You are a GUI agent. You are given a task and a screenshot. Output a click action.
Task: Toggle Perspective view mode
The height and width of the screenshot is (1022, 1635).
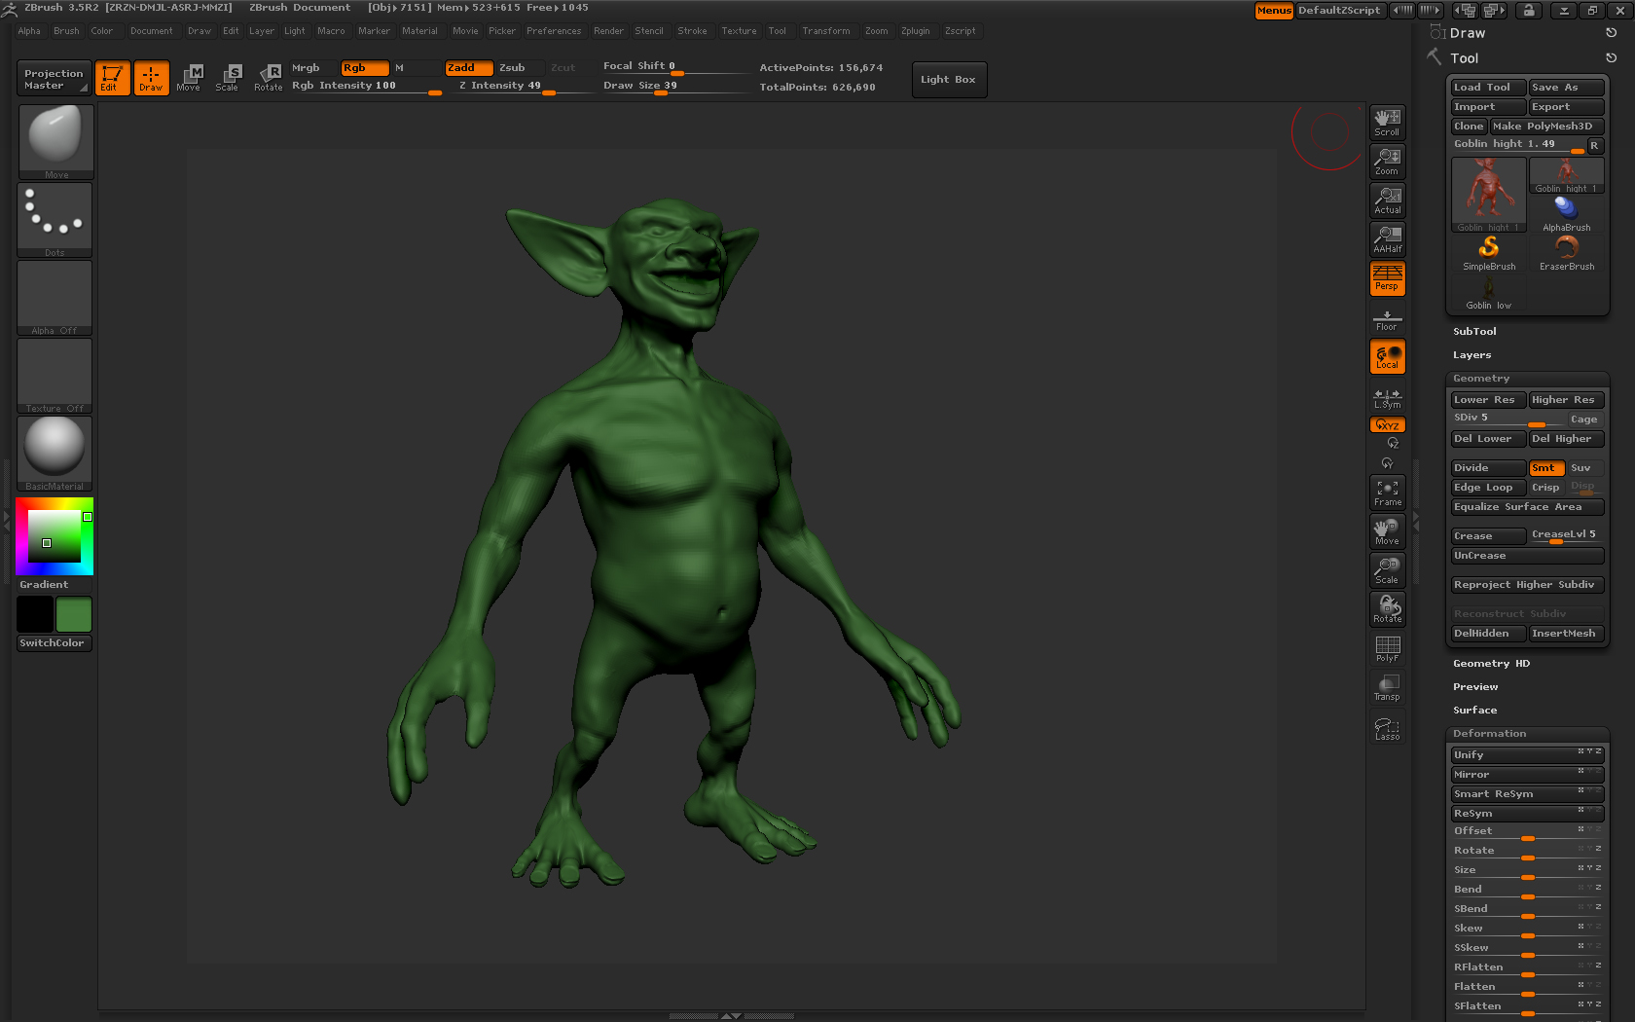coord(1387,277)
